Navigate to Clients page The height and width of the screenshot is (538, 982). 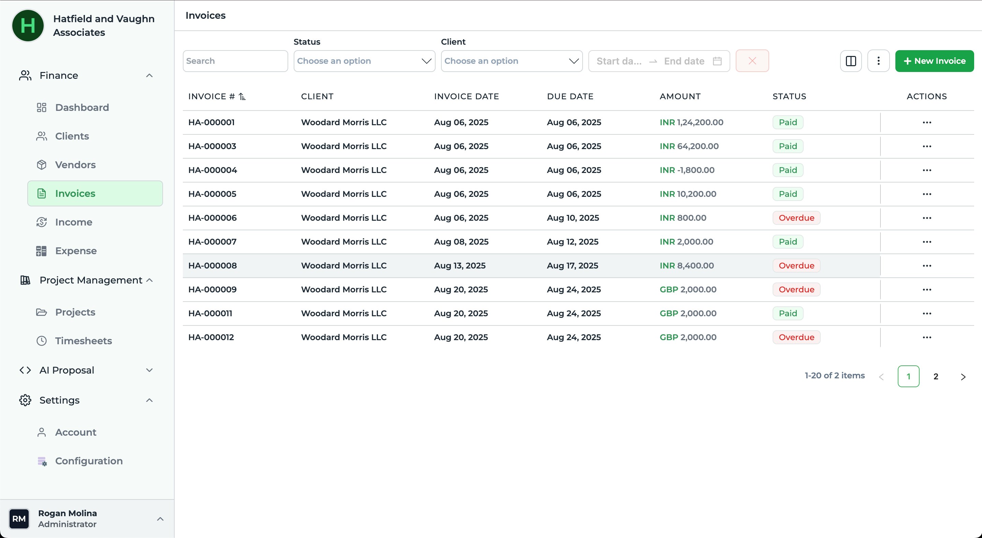(95, 136)
